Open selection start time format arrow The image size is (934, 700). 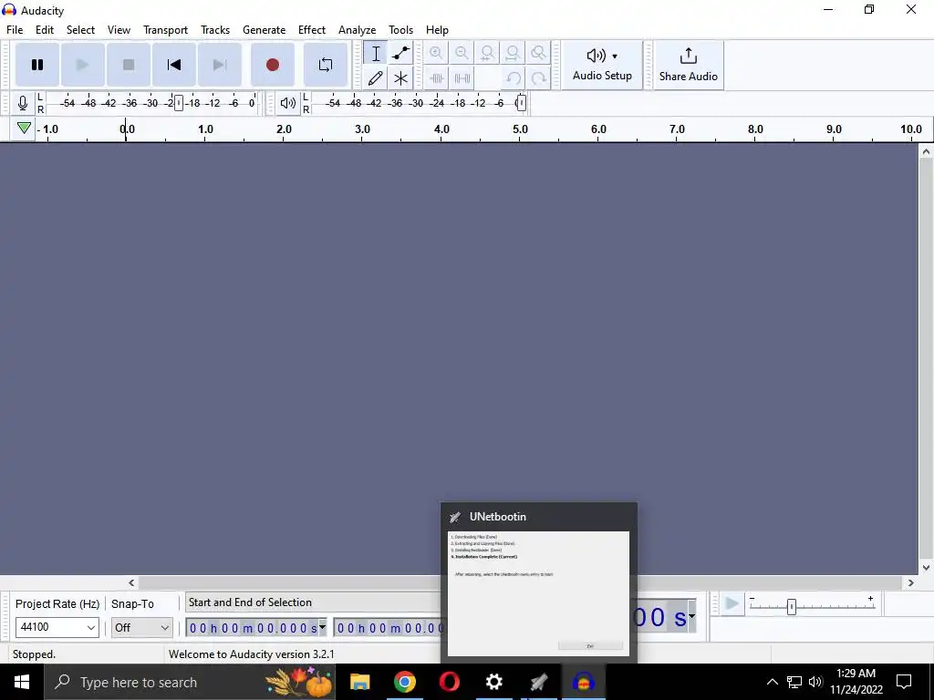pyautogui.click(x=322, y=626)
